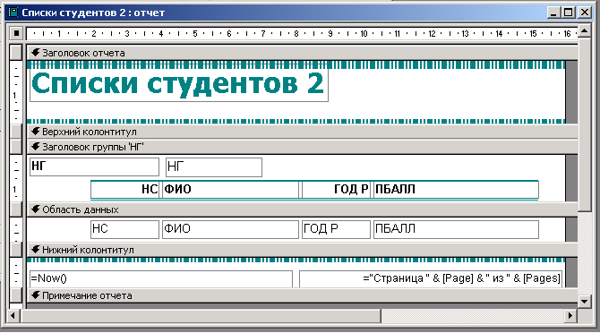This screenshot has height=333, width=600.
Task: Click the horizontal ruler at mark 8
Action: pos(296,34)
